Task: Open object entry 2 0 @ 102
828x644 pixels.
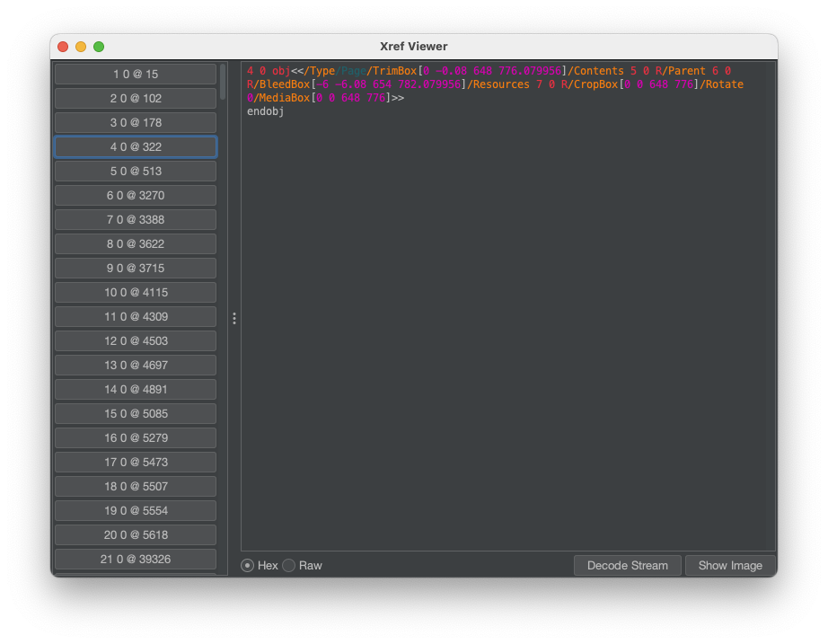Action: click(135, 98)
